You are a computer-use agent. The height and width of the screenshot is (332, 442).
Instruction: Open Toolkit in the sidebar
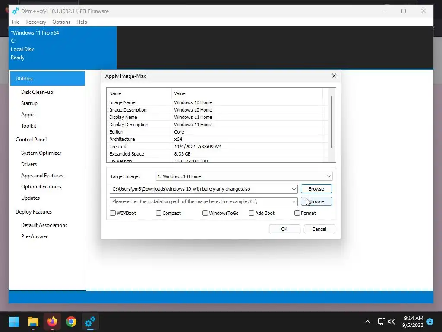(x=29, y=126)
